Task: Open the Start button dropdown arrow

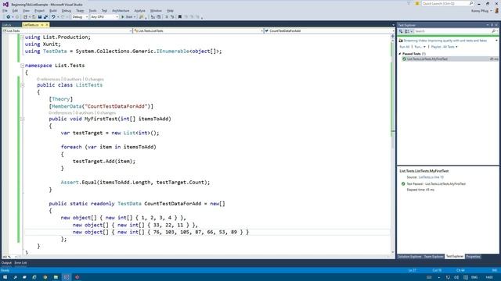Action: [x=135, y=17]
